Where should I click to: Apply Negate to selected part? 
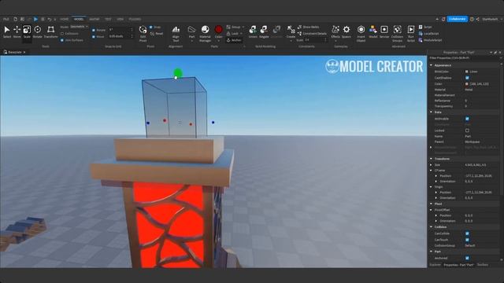pyautogui.click(x=264, y=31)
